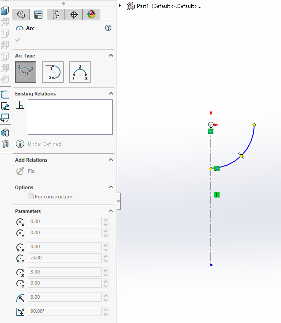Increase radius value with up arrow
Screen dimensions: 281x323
106,295
